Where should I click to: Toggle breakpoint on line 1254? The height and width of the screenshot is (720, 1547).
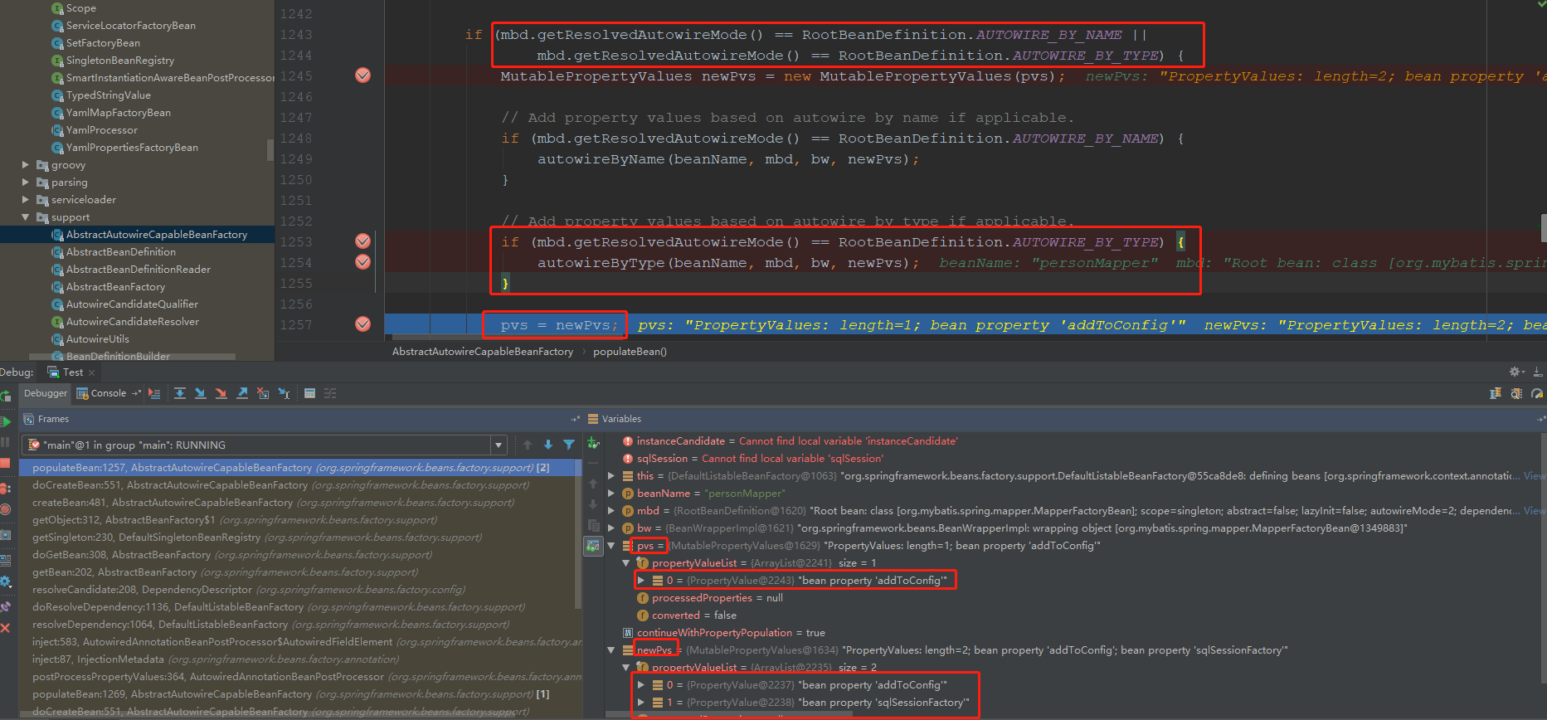pos(362,262)
